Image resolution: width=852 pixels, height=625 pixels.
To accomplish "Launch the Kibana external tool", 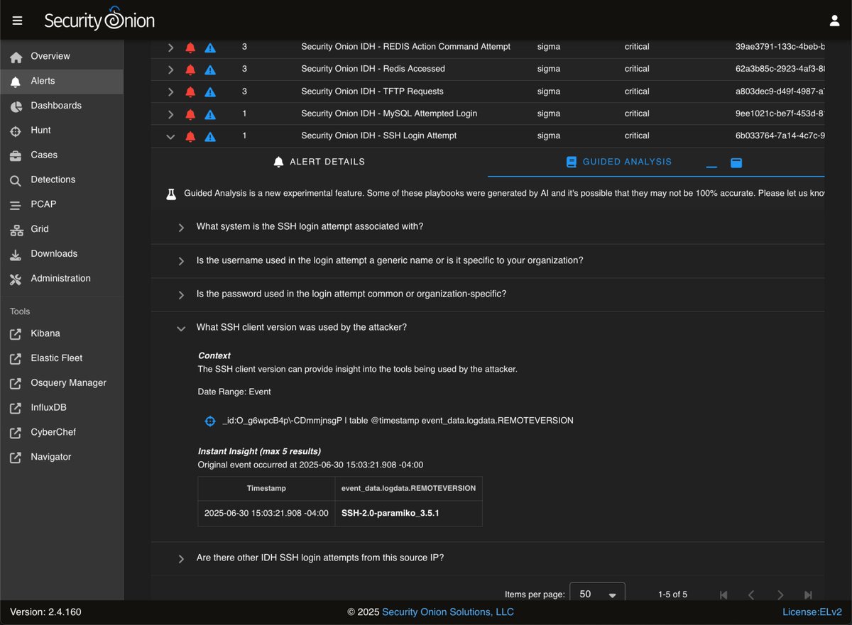I will (x=62, y=333).
